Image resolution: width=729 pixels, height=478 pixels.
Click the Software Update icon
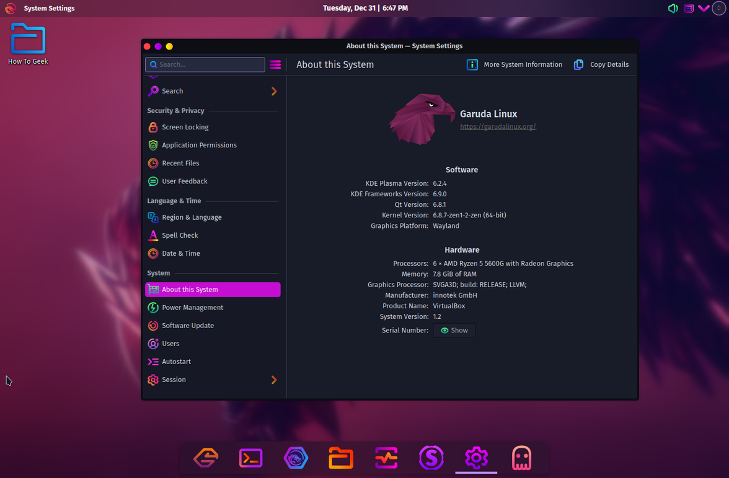(x=153, y=325)
